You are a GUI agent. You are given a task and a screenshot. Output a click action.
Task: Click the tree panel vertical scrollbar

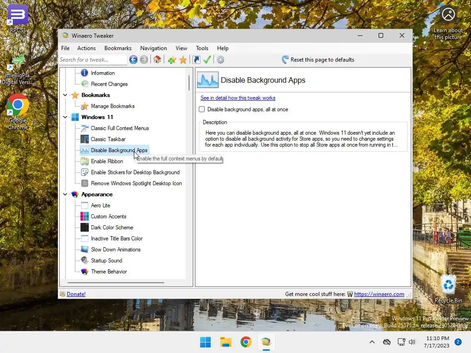(189, 83)
